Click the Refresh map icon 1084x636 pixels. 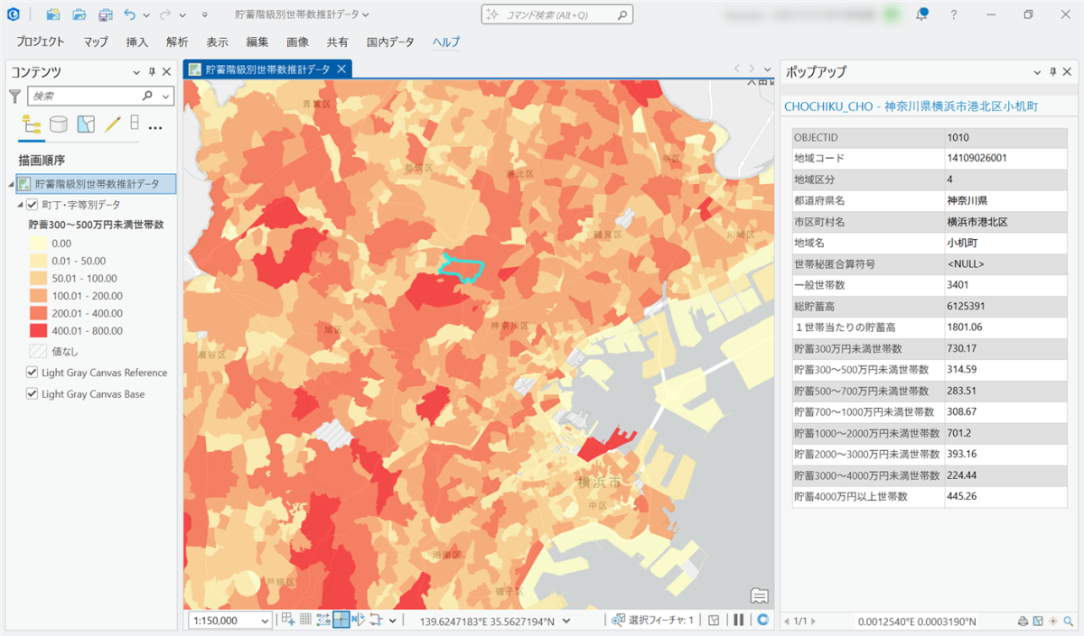pyautogui.click(x=763, y=620)
